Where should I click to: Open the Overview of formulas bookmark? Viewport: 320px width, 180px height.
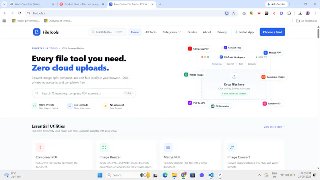[x=58, y=21]
